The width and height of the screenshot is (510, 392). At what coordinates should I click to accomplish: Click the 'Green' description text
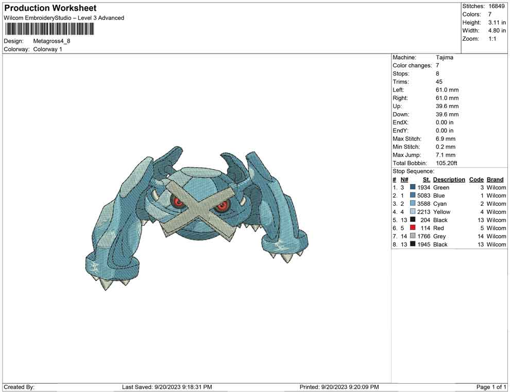coord(441,187)
